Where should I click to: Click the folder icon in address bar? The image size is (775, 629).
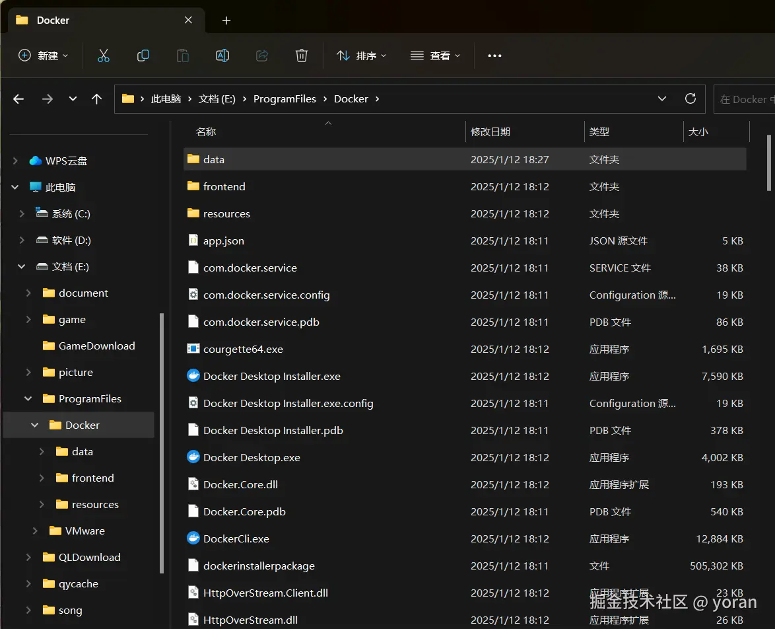coord(128,98)
